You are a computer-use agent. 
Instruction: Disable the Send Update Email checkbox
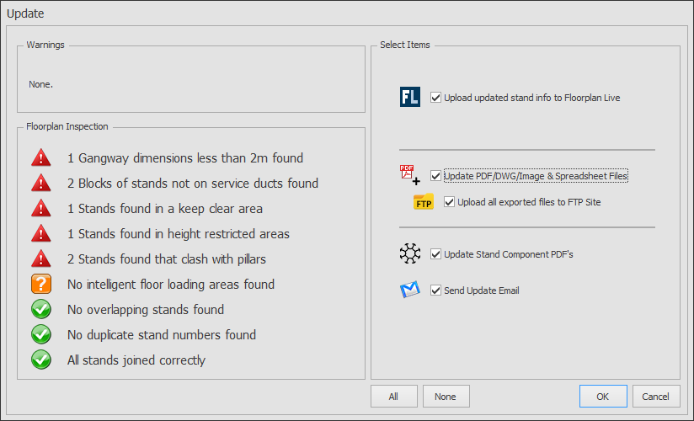point(435,290)
